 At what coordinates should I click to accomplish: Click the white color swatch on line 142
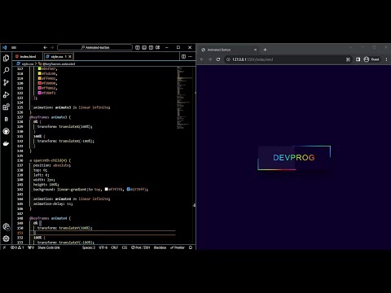[107, 189]
